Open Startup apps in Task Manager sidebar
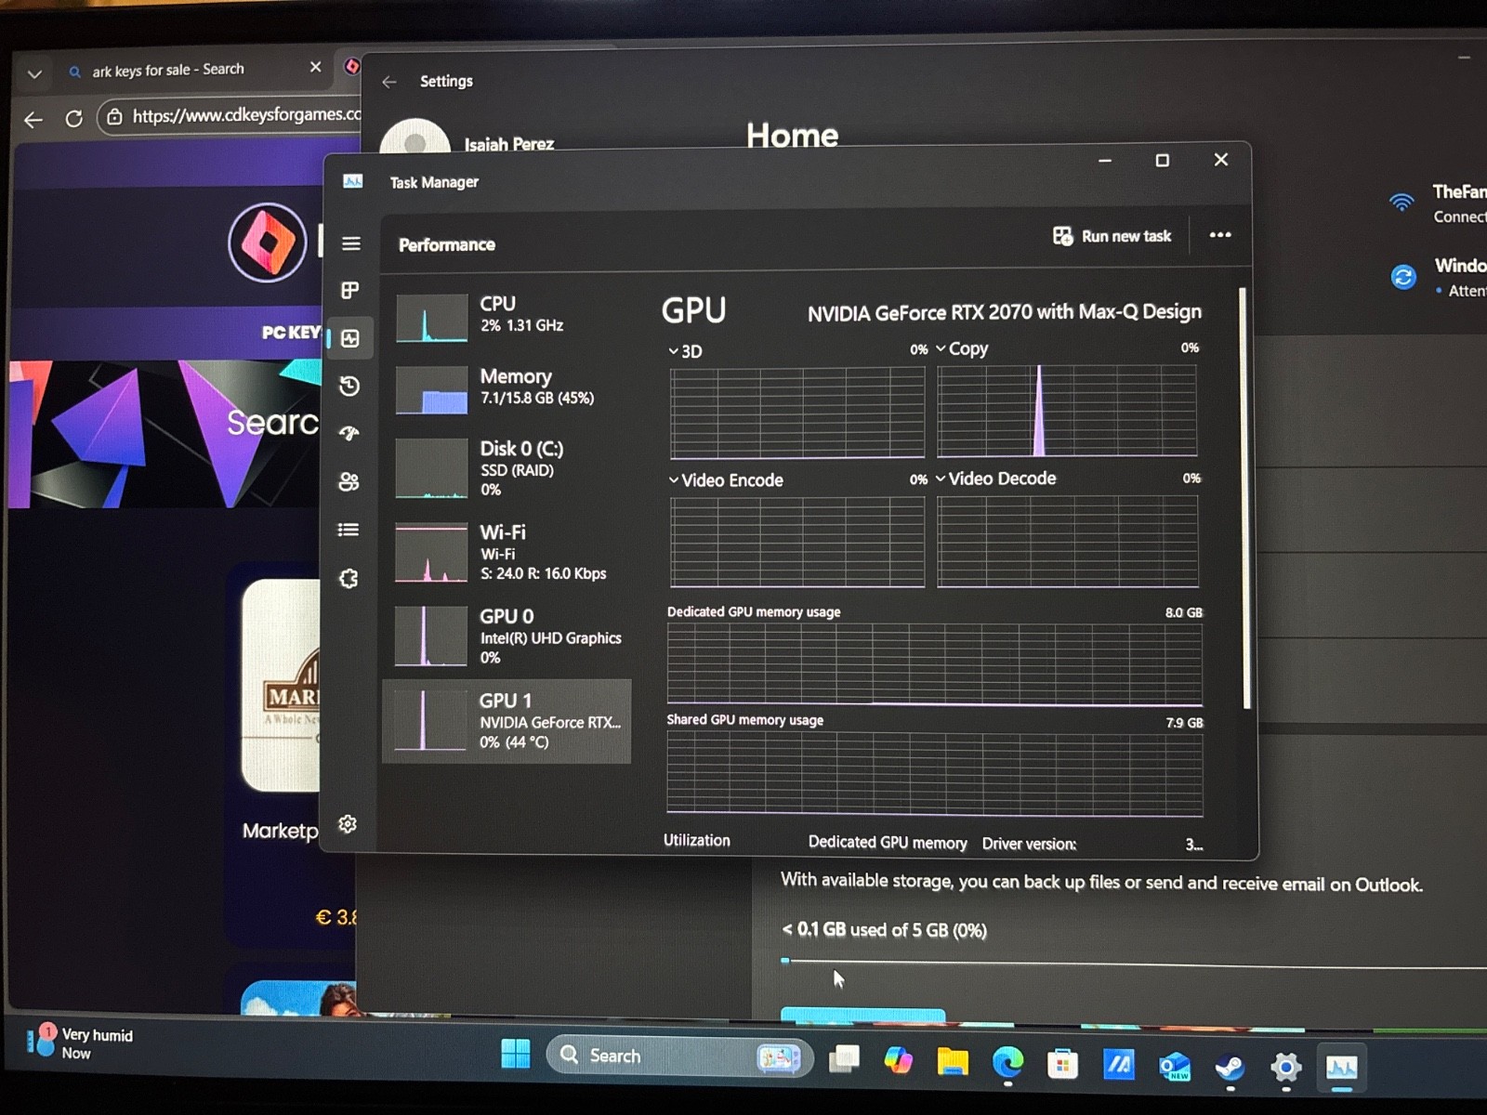 [349, 434]
